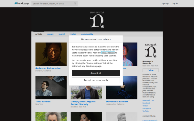Click the Bandcamp logo
The height and width of the screenshot is (121, 194).
click(x=22, y=4)
